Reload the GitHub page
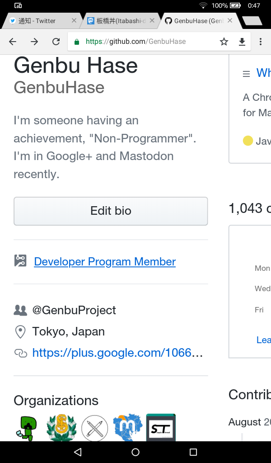271x463 pixels. 56,42
